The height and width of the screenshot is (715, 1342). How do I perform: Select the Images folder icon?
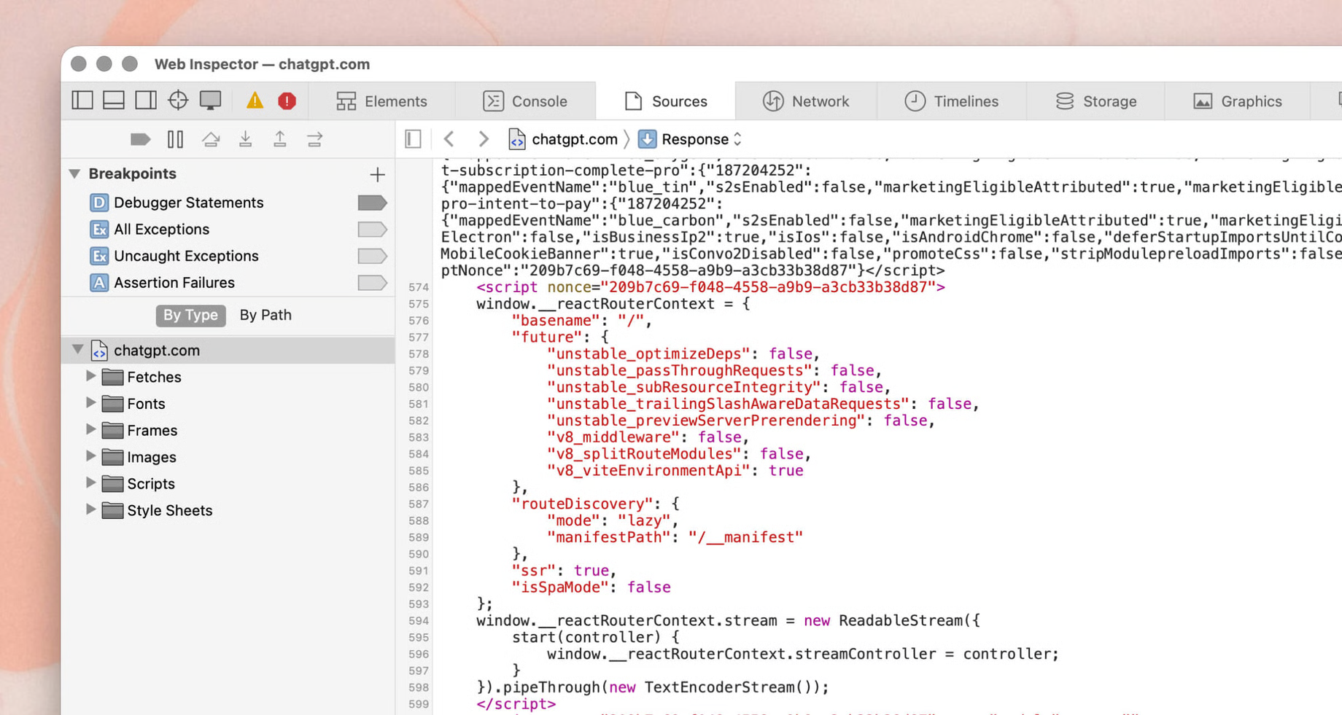pyautogui.click(x=112, y=457)
